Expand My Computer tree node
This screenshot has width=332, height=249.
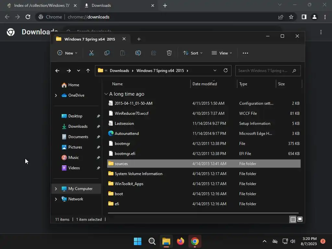[56, 189]
